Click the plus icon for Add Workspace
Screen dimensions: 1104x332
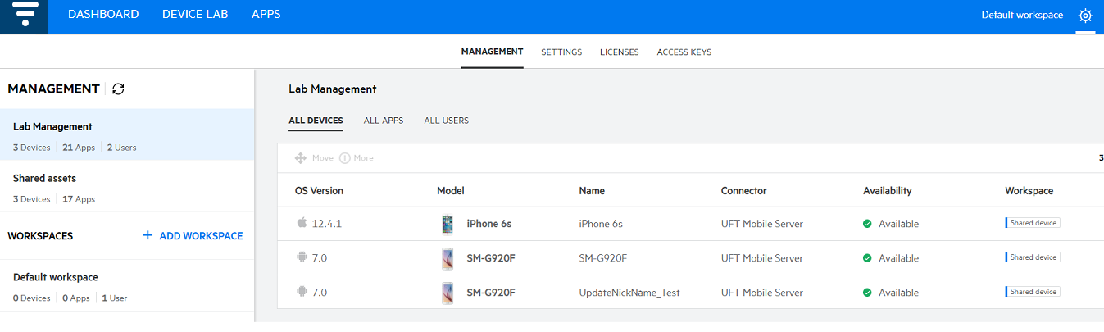click(x=148, y=235)
